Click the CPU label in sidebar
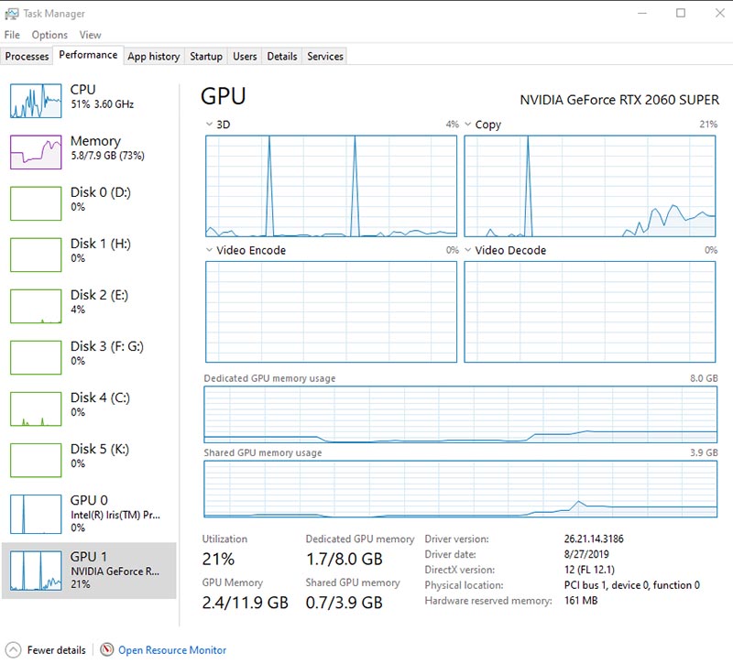 click(x=82, y=89)
